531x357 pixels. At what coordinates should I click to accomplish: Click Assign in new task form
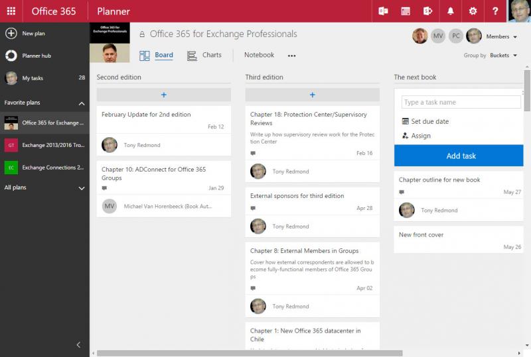pos(416,136)
